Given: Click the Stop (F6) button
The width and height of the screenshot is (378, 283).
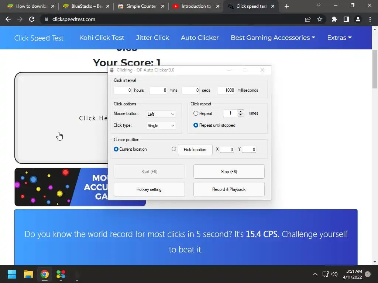Looking at the screenshot, I should [229, 172].
